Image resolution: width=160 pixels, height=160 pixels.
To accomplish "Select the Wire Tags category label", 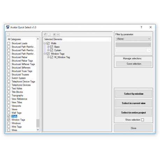I will click(16, 127).
